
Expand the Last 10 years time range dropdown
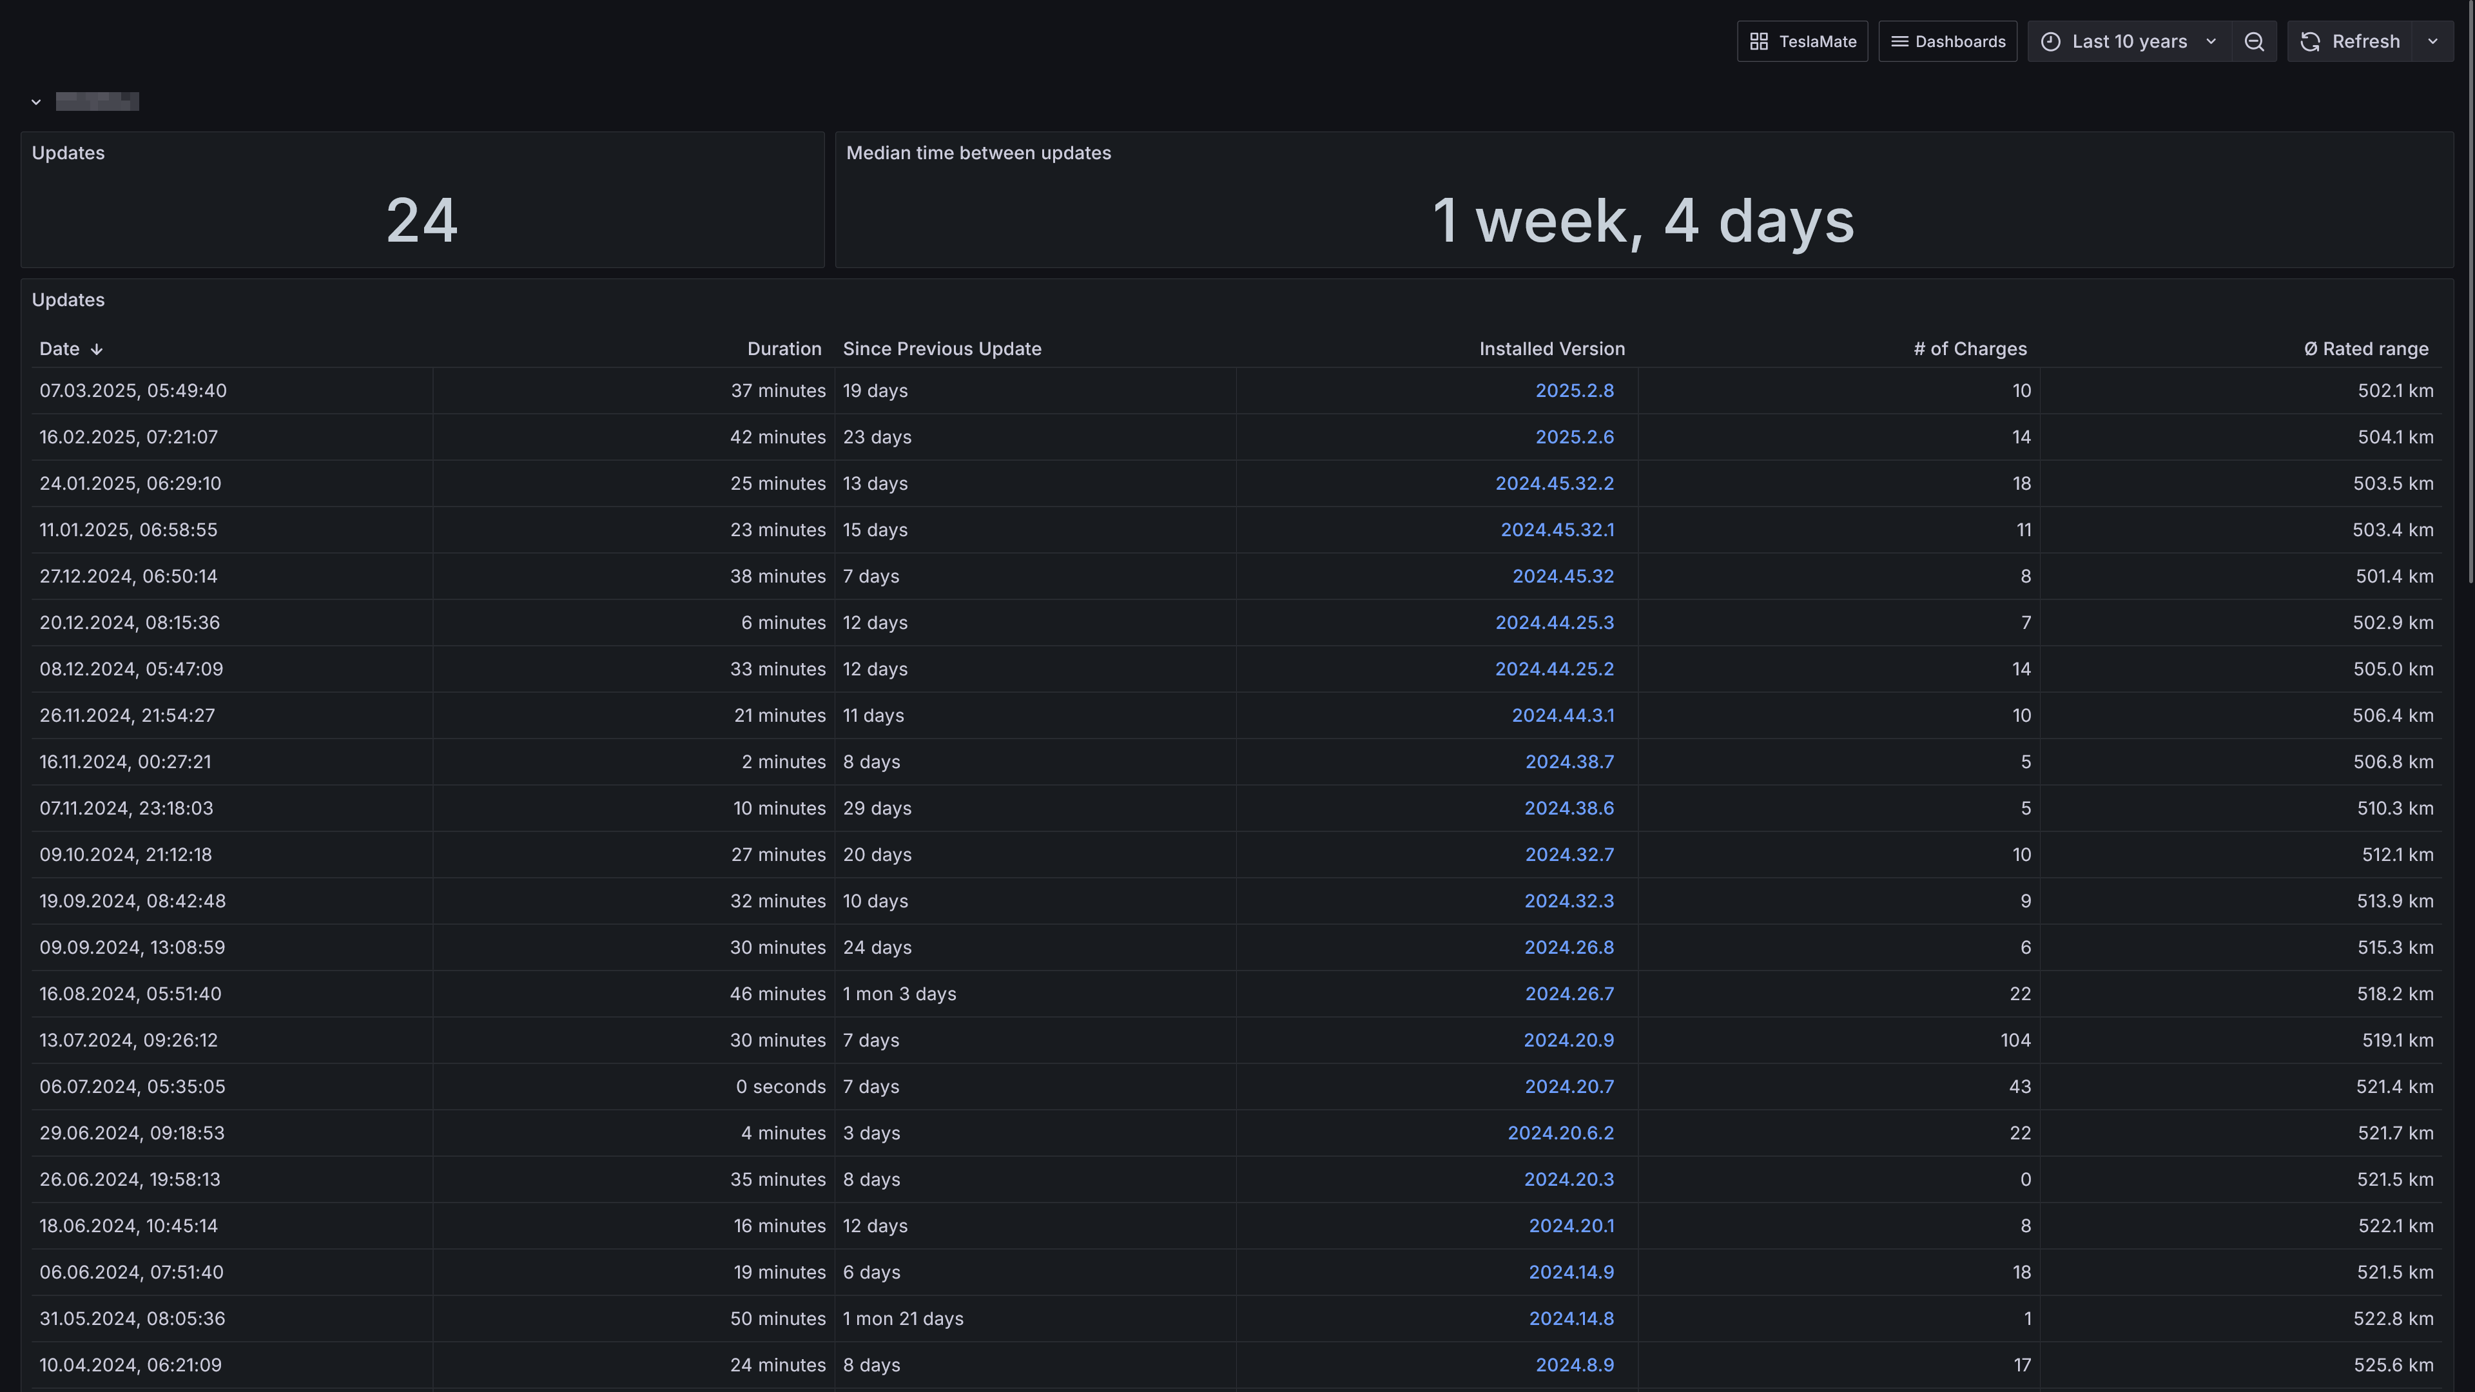point(2212,41)
